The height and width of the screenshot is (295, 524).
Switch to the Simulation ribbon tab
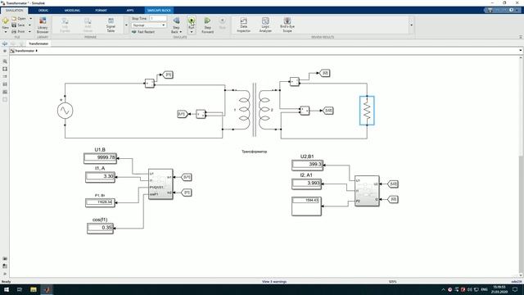(14, 11)
